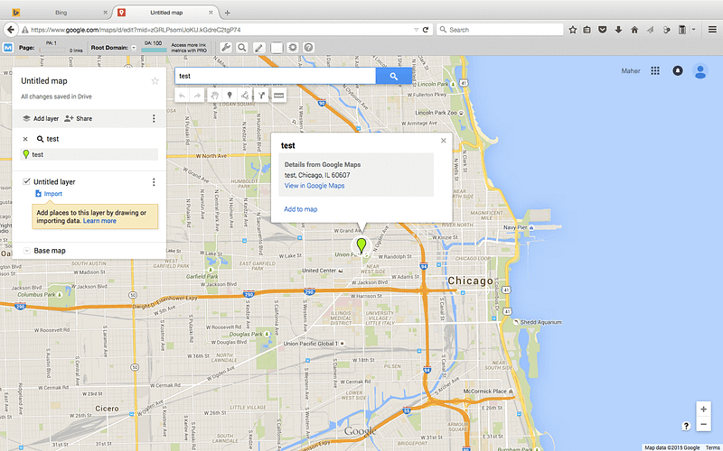Click the Maher account name
The image size is (723, 451).
[x=630, y=71]
